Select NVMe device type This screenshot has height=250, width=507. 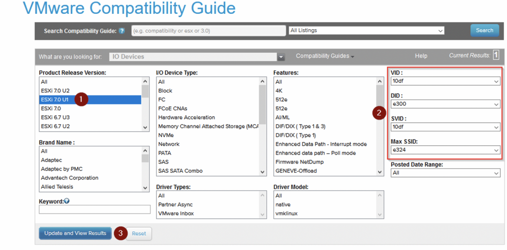207,135
